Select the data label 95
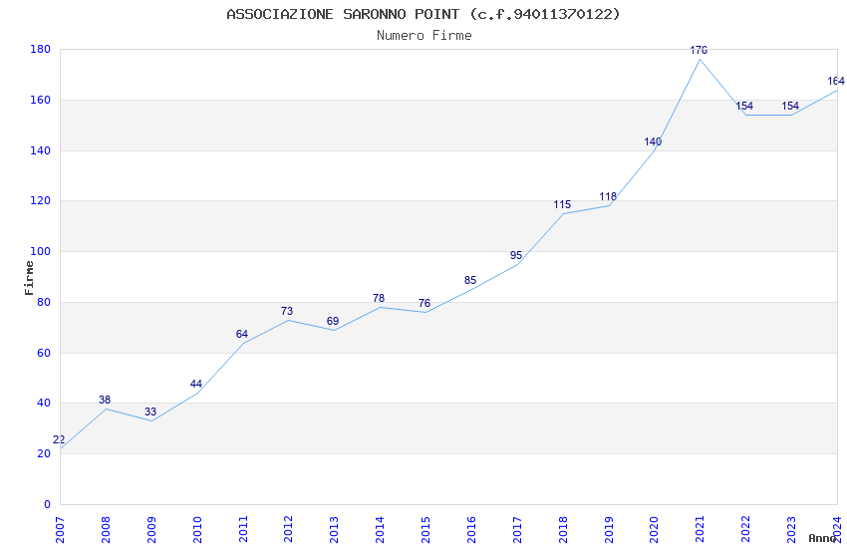Image resolution: width=847 pixels, height=548 pixels. [x=516, y=256]
